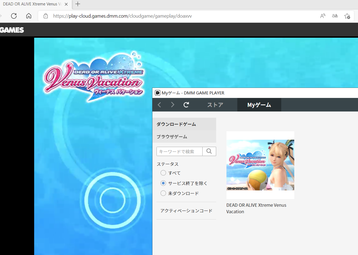Click the DEAD OR ALIVE Xtreme Venus Vacation title
The width and height of the screenshot is (358, 255).
click(x=256, y=208)
